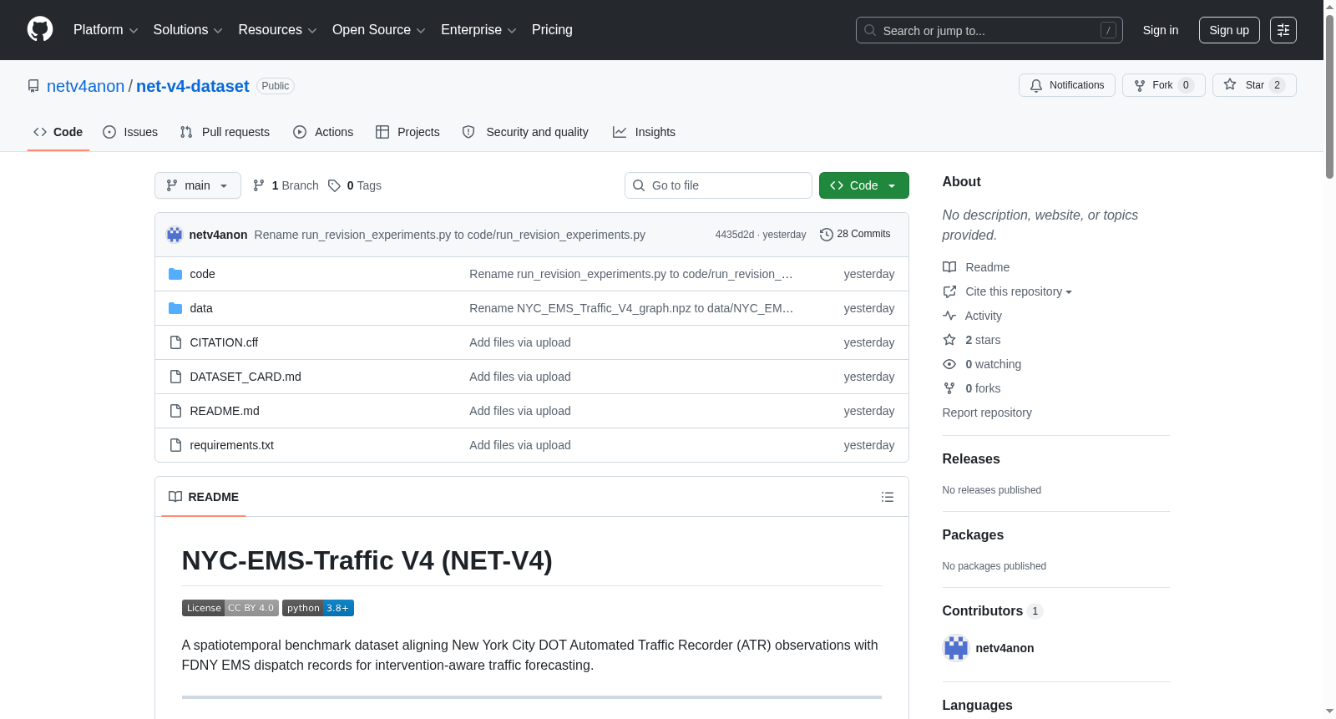Open the Releases section heading link
The image size is (1336, 719).
[971, 459]
